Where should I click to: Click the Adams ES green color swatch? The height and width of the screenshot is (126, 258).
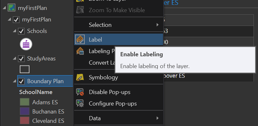[x=25, y=102]
